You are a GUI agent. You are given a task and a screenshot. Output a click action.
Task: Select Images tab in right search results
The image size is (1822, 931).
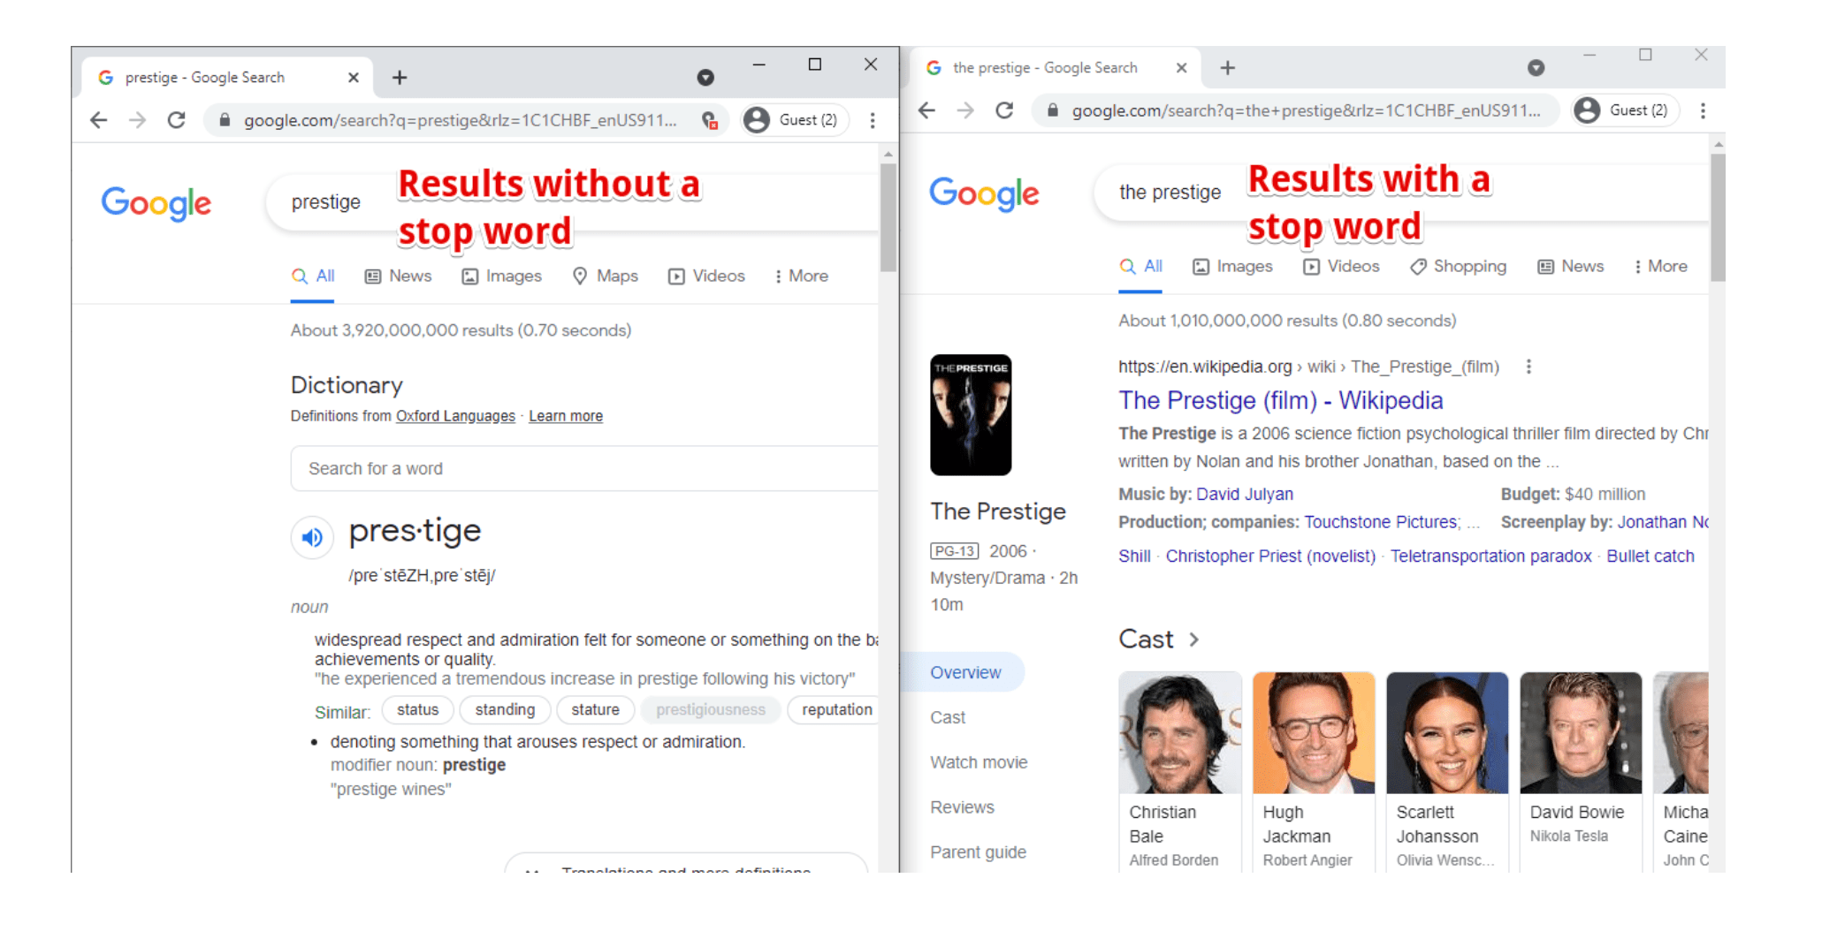(x=1232, y=267)
